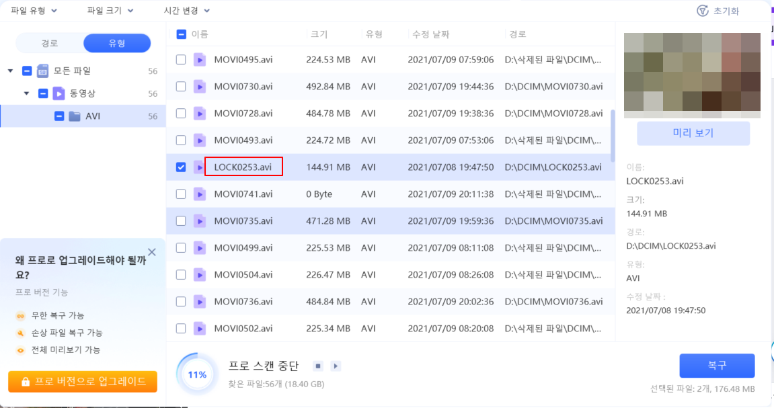Check the box for MOVI0504.avi
This screenshot has width=774, height=408.
click(x=181, y=275)
